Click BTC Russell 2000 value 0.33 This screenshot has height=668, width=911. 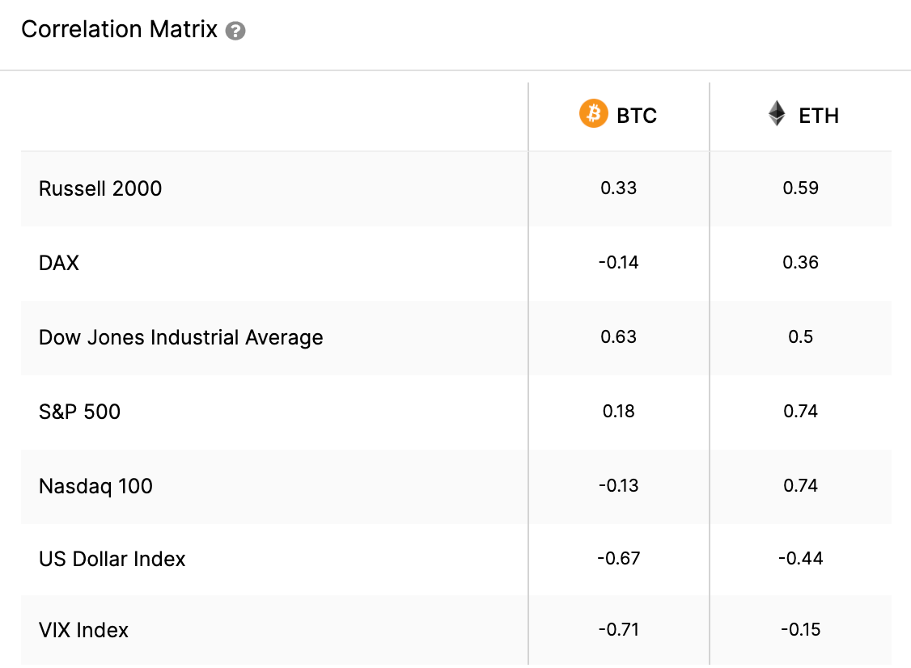619,188
